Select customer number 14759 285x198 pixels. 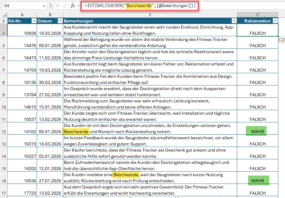pyautogui.click(x=22, y=67)
